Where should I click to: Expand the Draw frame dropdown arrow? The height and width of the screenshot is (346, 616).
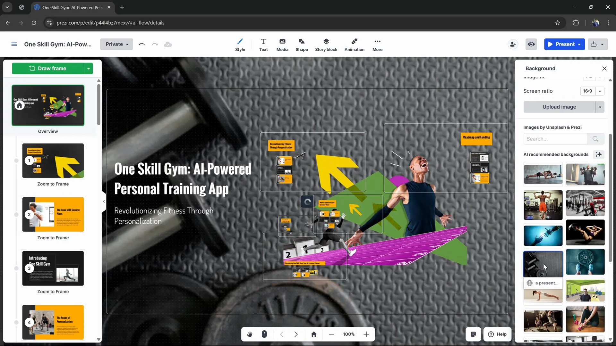coord(89,68)
